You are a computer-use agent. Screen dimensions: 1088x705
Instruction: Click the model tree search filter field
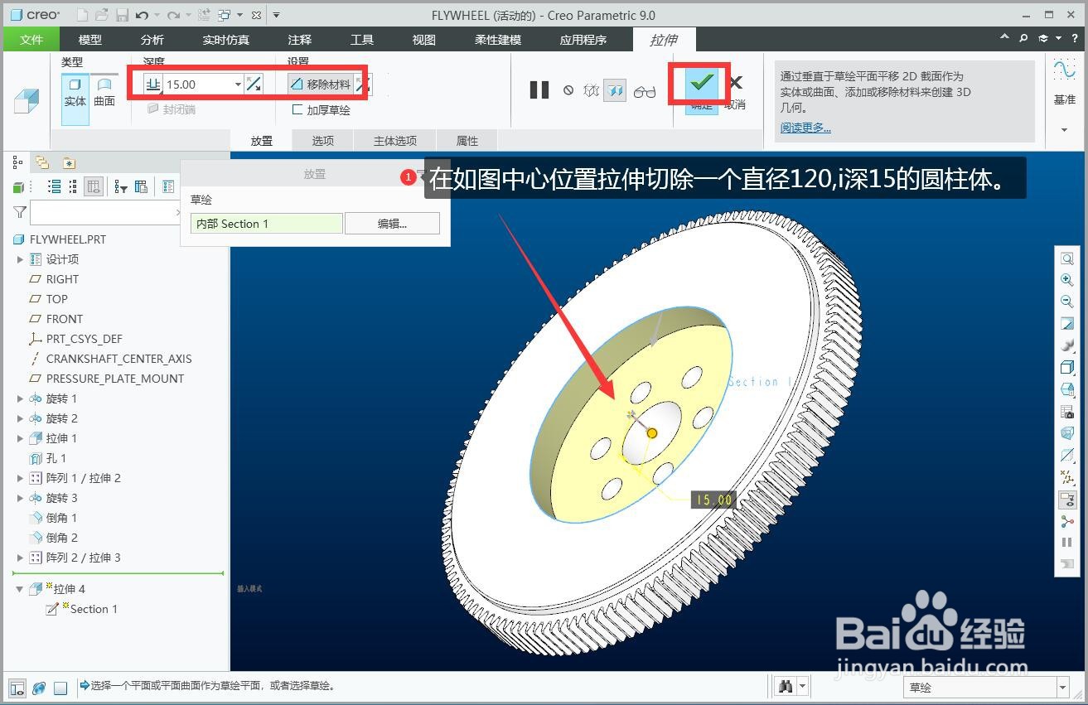tap(104, 212)
